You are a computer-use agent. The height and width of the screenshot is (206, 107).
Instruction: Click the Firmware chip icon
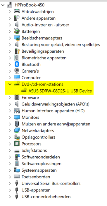pos(17,98)
